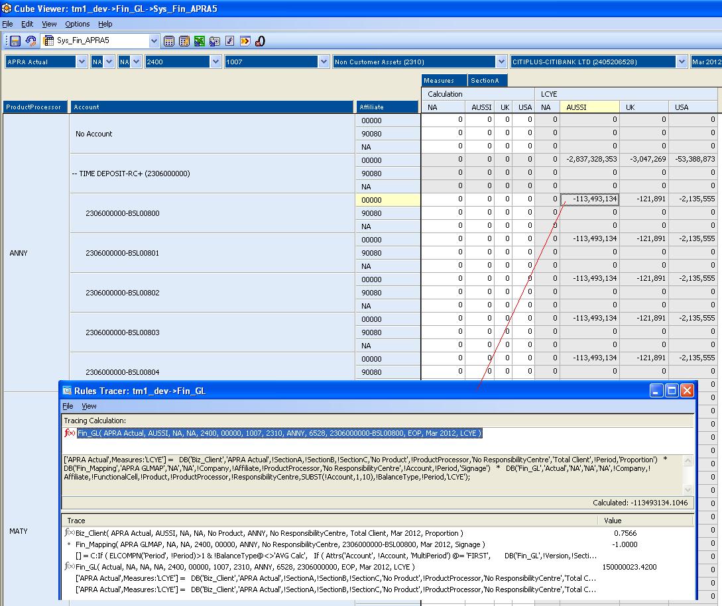This screenshot has height=606, width=722.
Task: Select the -2,837,328,353 TIME DEPOSIT cell
Action: 590,159
